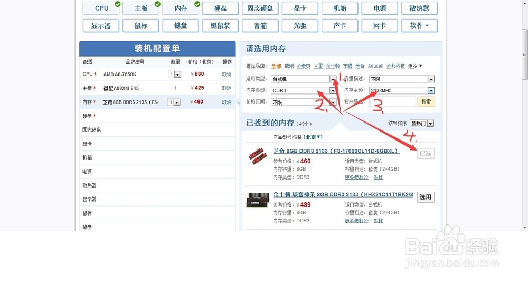Image resolution: width=528 pixels, height=281 pixels.
Task: Select the 显卡 row in the config list
Action: (157, 144)
